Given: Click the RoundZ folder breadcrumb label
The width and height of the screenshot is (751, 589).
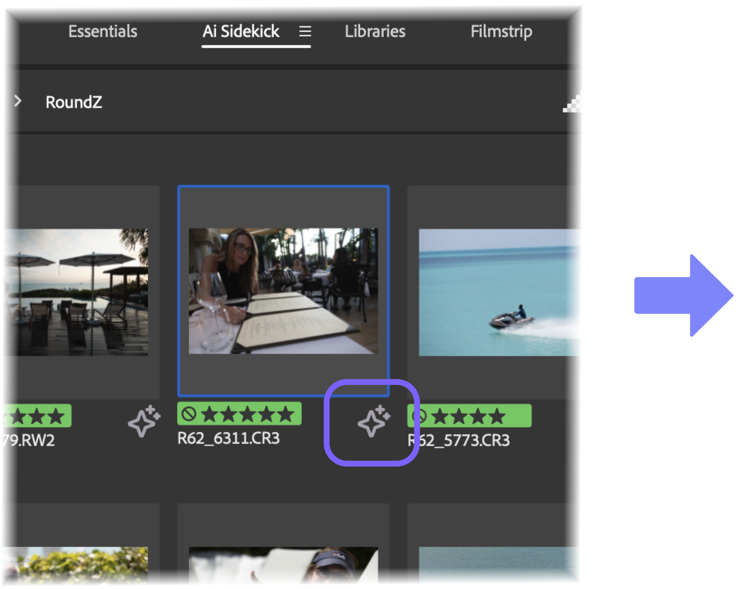Looking at the screenshot, I should pyautogui.click(x=74, y=102).
